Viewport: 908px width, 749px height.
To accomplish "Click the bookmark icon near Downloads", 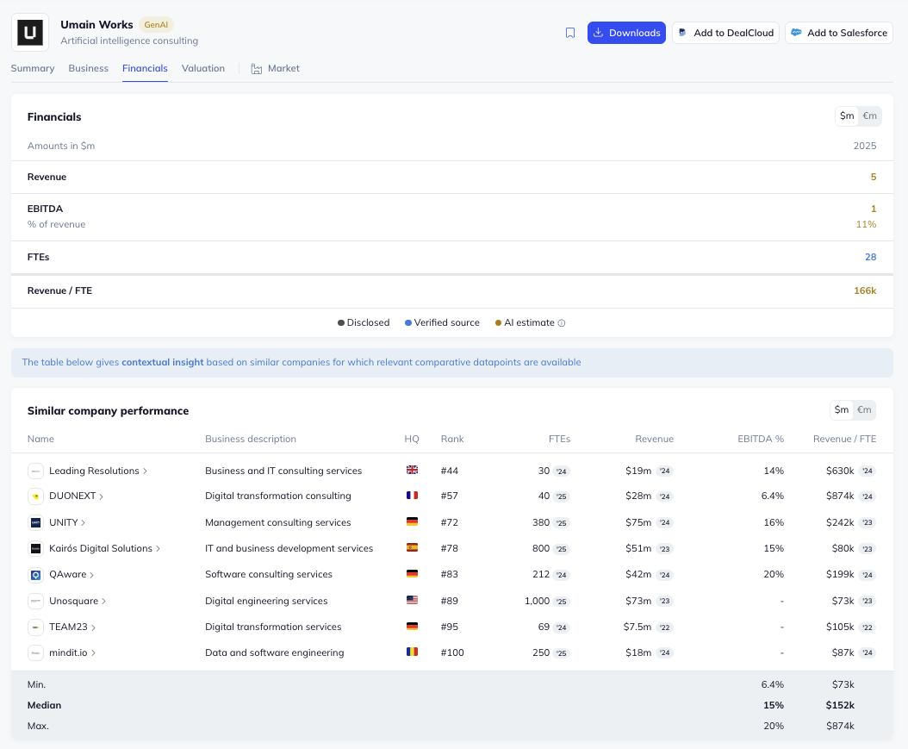I will click(570, 33).
